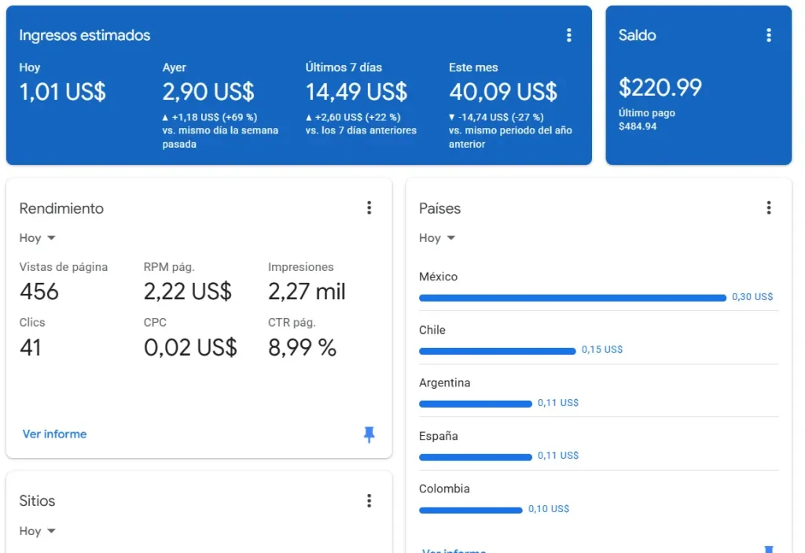Open Rendimiento card three-dot menu
805x553 pixels.
pyautogui.click(x=369, y=207)
